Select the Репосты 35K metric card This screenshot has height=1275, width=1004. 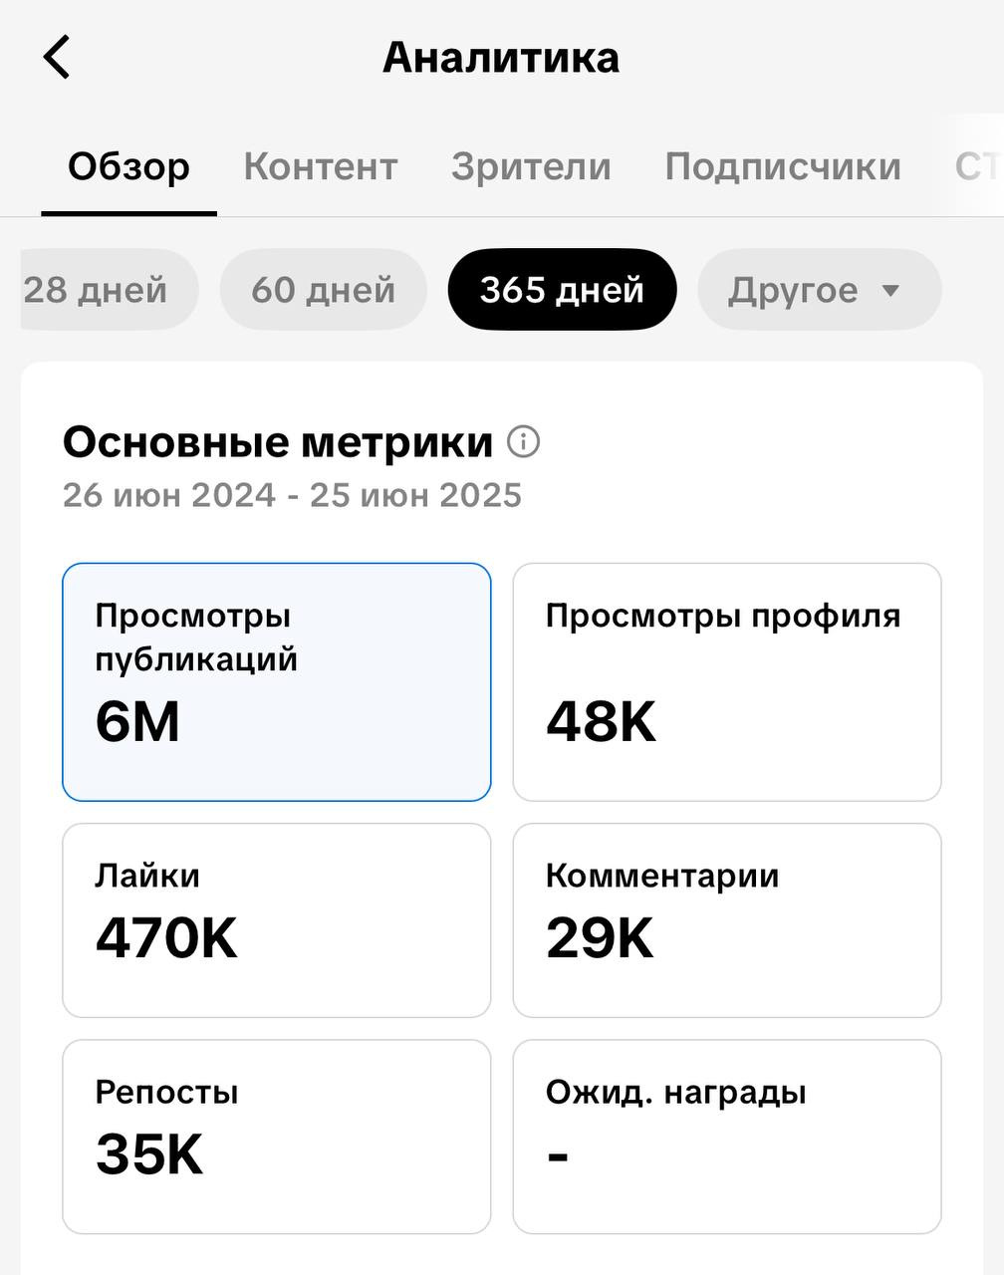click(277, 1138)
